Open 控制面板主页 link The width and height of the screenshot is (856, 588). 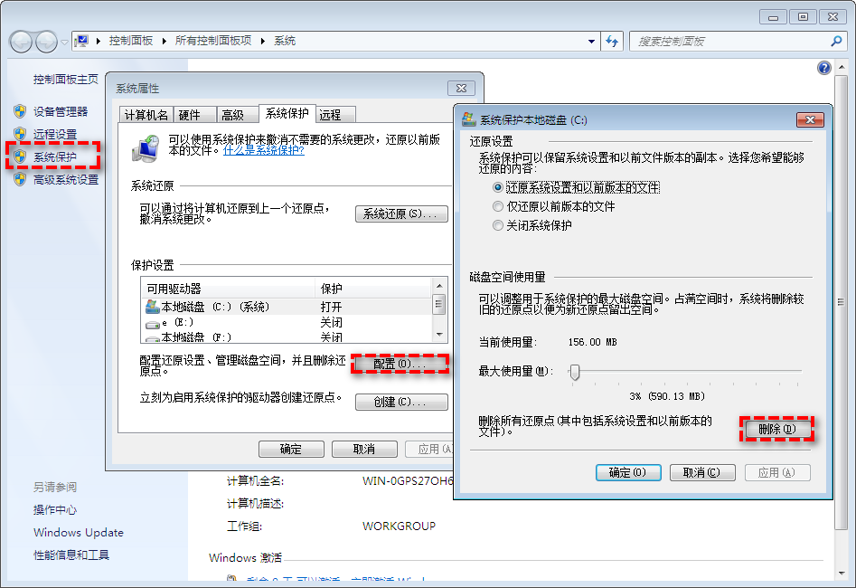point(65,80)
